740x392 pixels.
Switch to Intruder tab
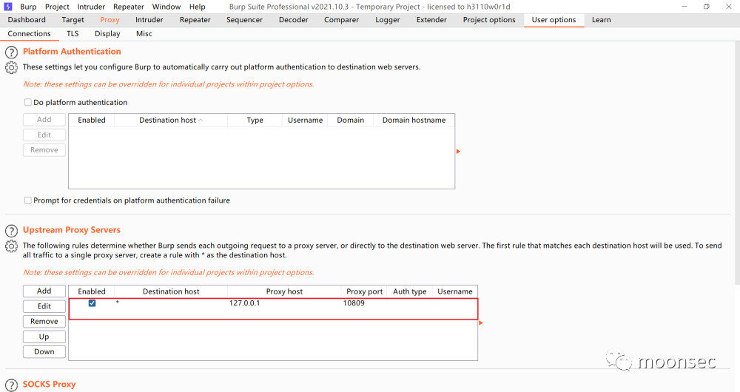[x=149, y=20]
